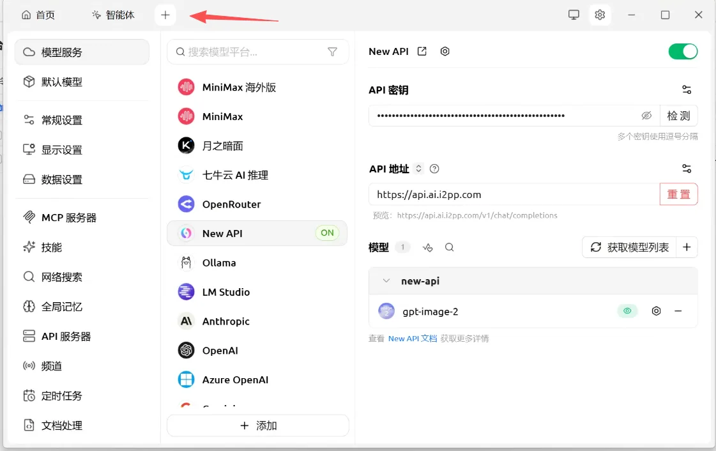The width and height of the screenshot is (716, 451).
Task: Show hidden API key eye icon
Action: click(646, 116)
